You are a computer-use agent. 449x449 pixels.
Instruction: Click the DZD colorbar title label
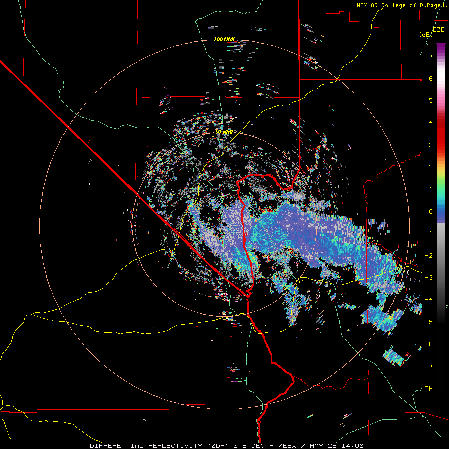pyautogui.click(x=439, y=30)
